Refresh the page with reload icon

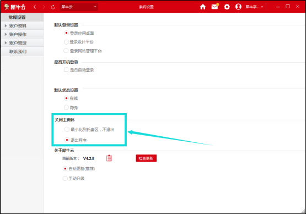(x=53, y=7)
